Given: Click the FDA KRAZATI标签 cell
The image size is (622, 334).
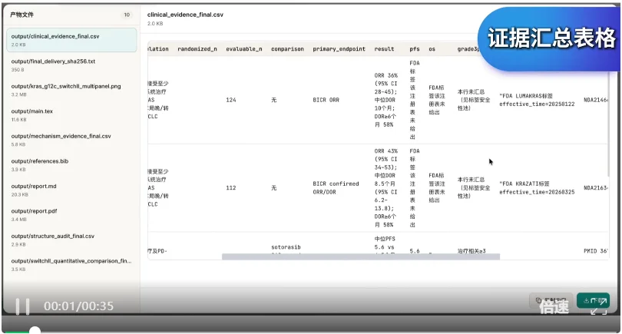Looking at the screenshot, I should coord(537,187).
